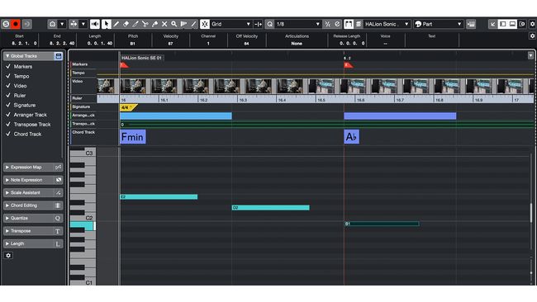
Task: Open the 1/8 quantize preset dropdown
Action: pyautogui.click(x=298, y=24)
